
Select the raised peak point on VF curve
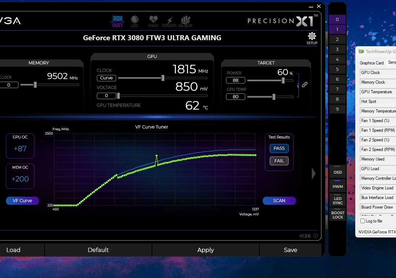pos(157,156)
